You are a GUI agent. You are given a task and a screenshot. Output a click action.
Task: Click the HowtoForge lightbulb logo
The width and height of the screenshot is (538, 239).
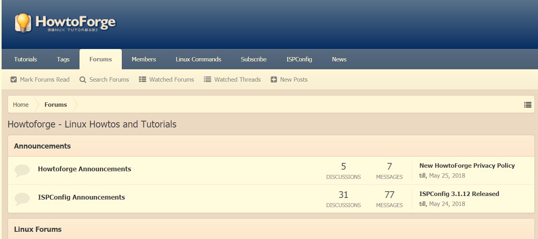click(x=65, y=23)
